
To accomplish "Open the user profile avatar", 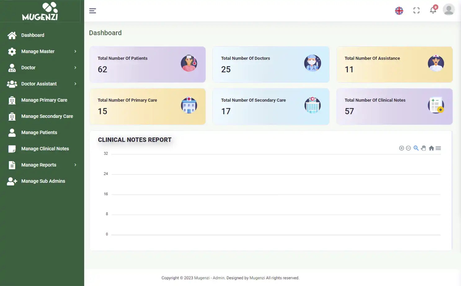I will [449, 10].
